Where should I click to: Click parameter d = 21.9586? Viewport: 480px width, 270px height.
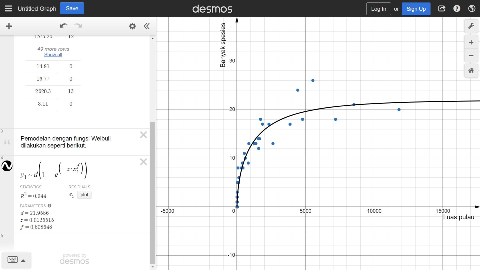[35, 213]
